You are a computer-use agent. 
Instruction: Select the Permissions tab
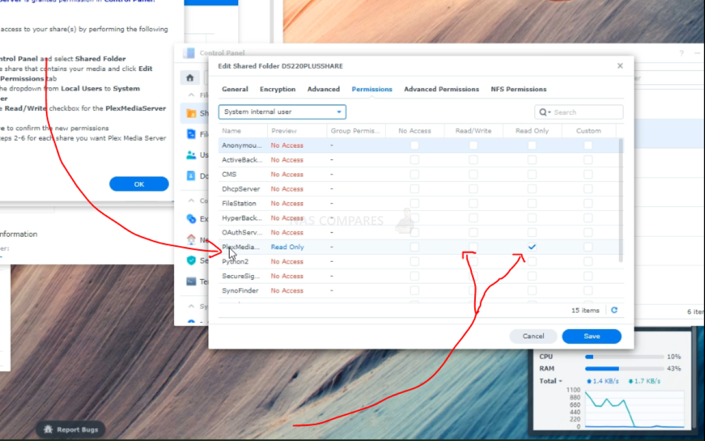click(372, 89)
